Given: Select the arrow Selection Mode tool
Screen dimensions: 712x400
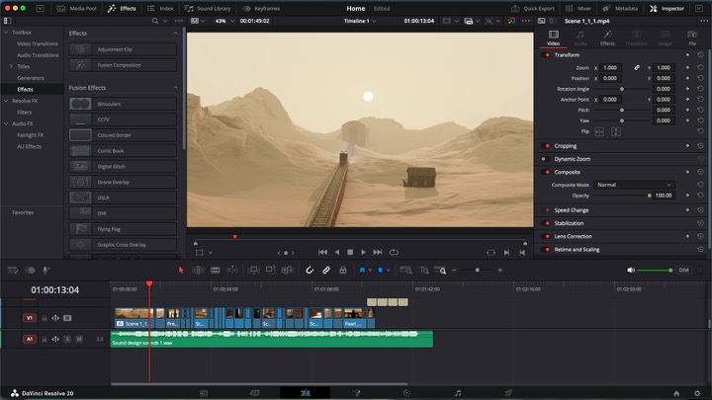Looking at the screenshot, I should [181, 270].
